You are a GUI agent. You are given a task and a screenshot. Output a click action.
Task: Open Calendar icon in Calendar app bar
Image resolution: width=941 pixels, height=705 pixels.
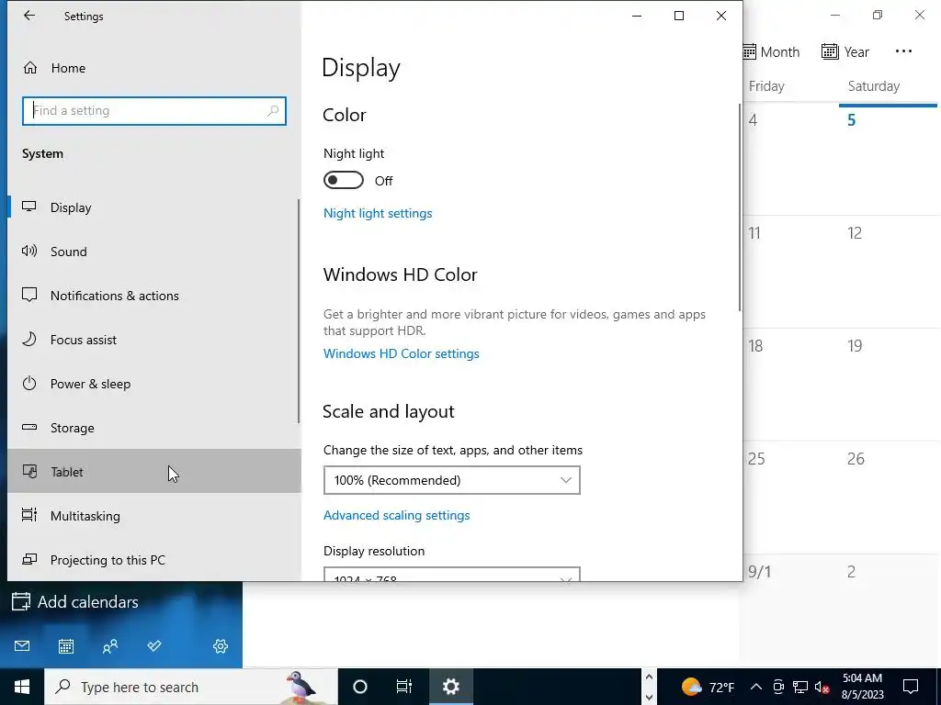66,645
